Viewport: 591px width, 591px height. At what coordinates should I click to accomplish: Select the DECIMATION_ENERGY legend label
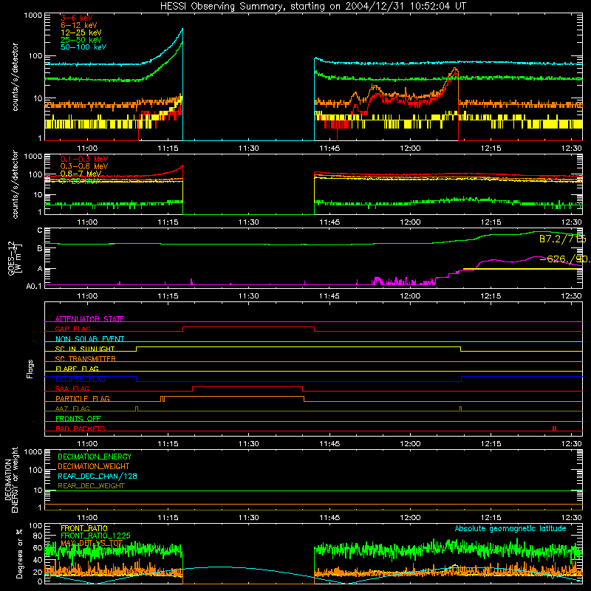coord(95,457)
